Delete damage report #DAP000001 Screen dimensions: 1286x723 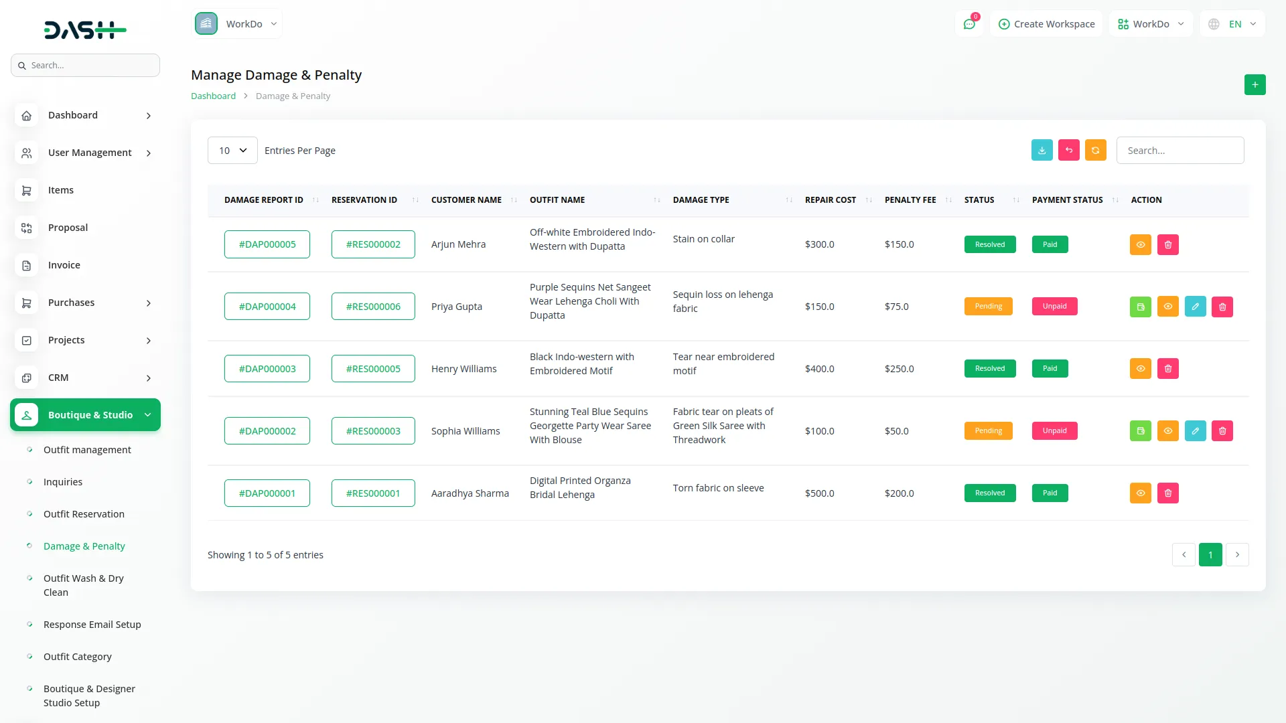pyautogui.click(x=1168, y=493)
